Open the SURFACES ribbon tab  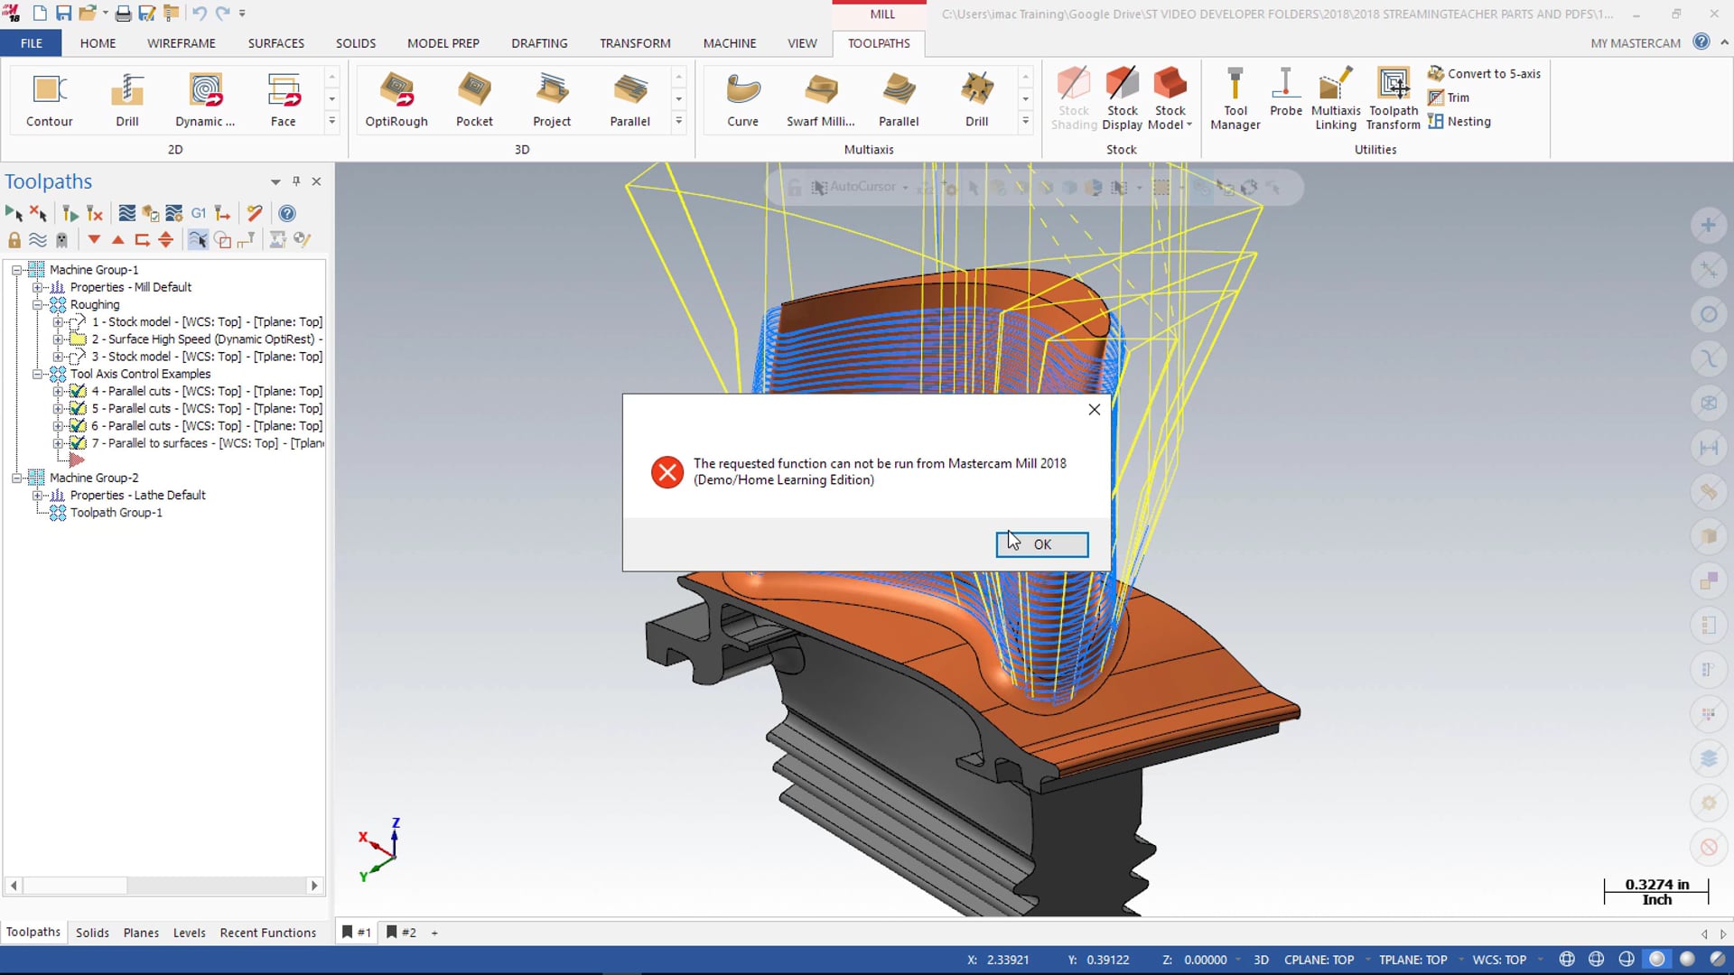pyautogui.click(x=275, y=42)
